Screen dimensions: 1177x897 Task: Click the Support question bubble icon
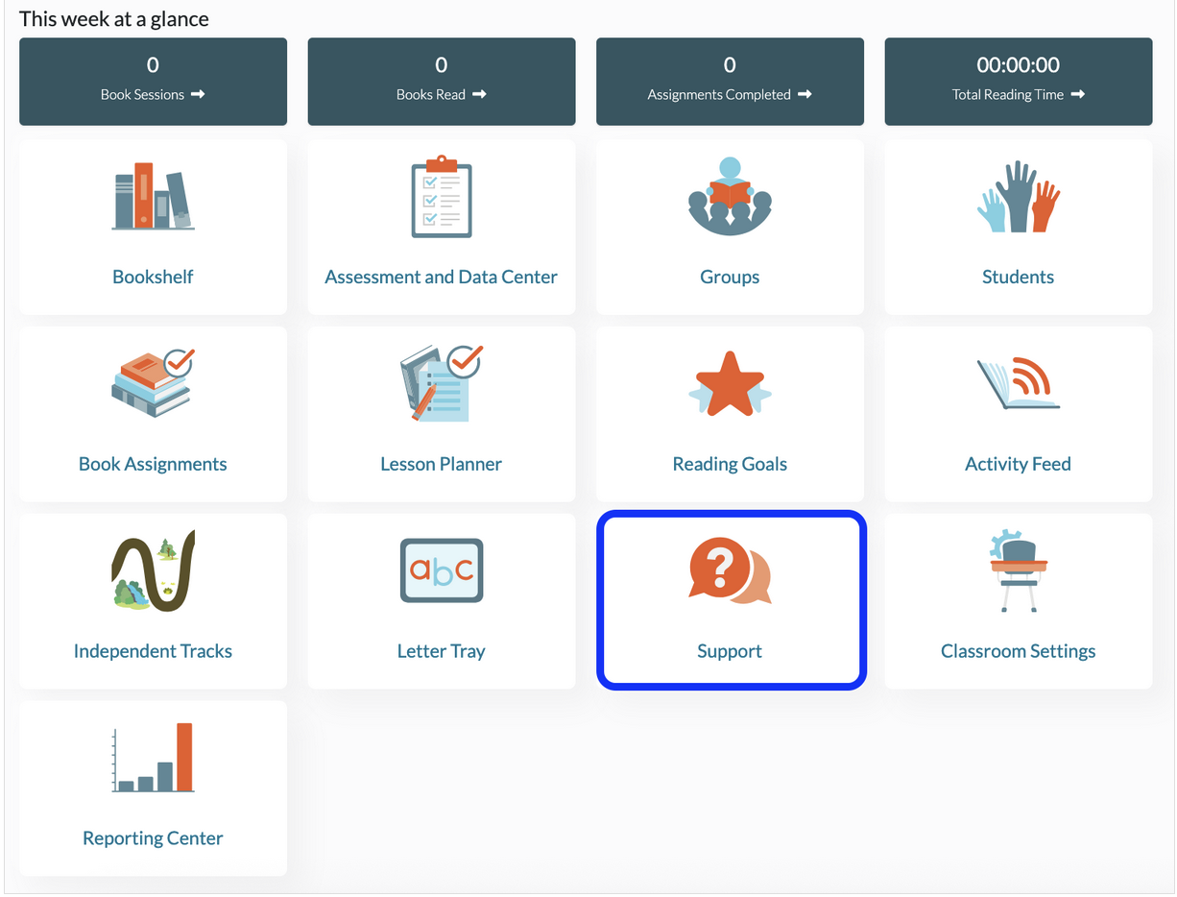[x=730, y=570]
